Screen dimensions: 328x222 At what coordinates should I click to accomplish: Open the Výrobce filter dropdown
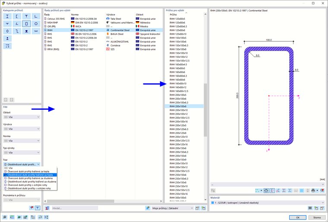[x=22, y=129]
